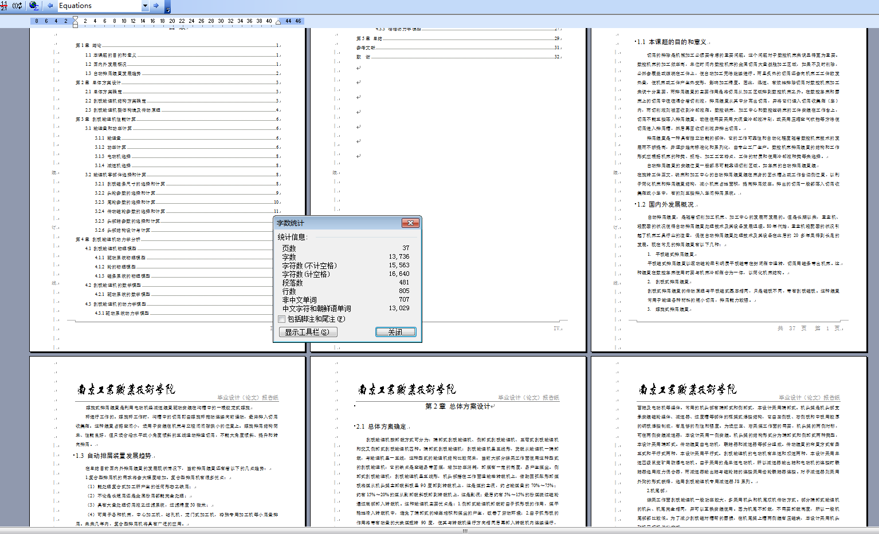Toggle 包括脚注和尾注 checkbox
Screen dimensions: 879x534
(281, 319)
